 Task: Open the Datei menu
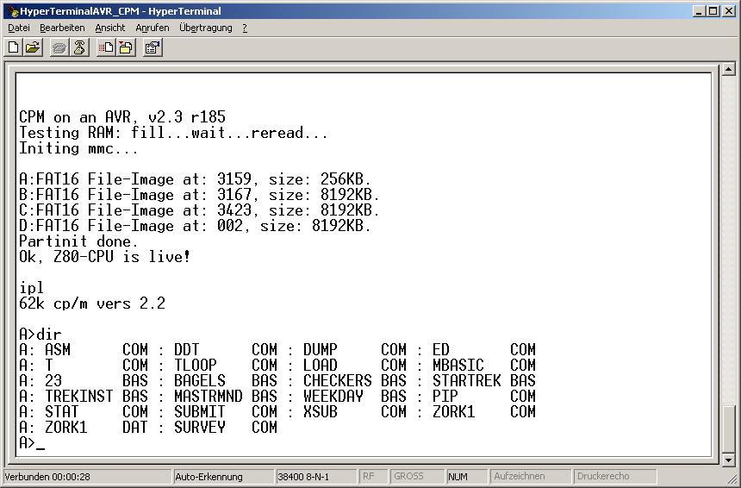coord(19,28)
